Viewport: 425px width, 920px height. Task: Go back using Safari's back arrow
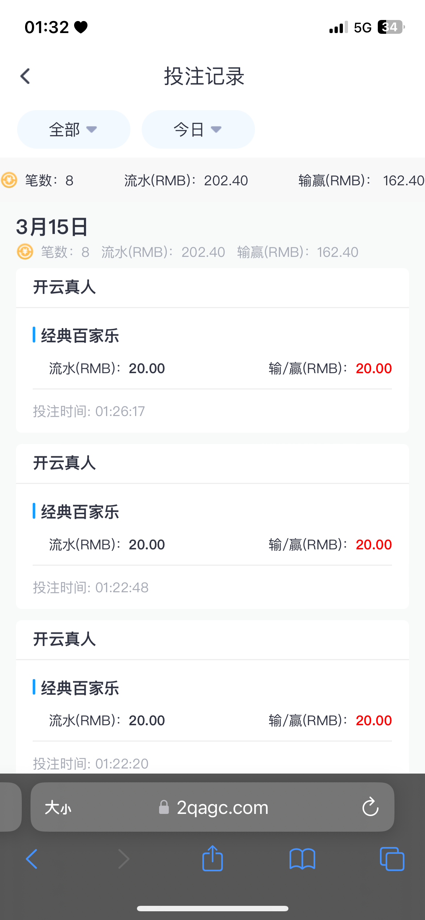click(32, 859)
